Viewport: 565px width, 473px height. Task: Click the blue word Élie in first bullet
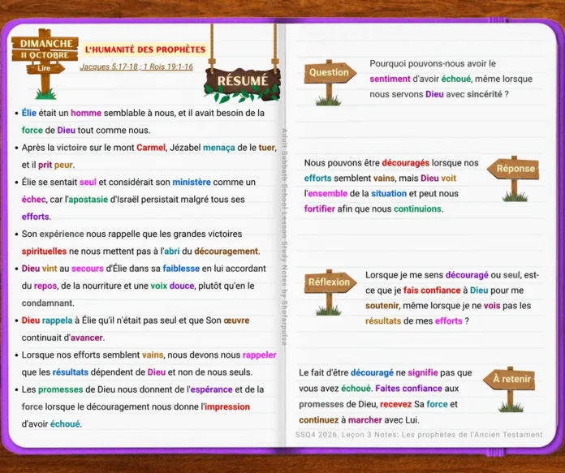pos(29,113)
